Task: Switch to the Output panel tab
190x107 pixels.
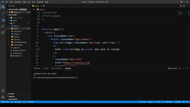Action: tap(46, 68)
